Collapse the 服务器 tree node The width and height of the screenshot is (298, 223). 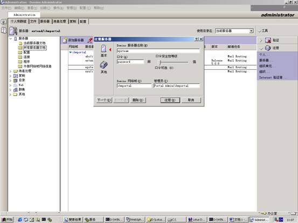coord(11,39)
